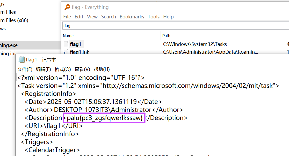Screen dimensions: 289x156
Task: Open Notepad's 文件(F) menu
Action: pyautogui.click(x=25, y=69)
